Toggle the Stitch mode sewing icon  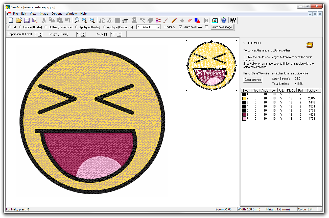[x=215, y=20]
